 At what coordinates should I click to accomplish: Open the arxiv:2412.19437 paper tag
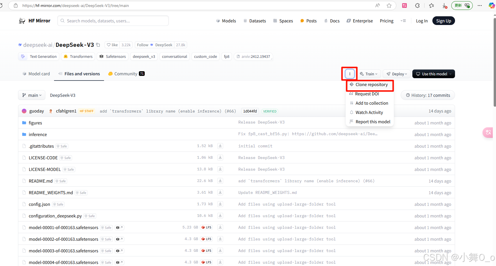tap(253, 56)
